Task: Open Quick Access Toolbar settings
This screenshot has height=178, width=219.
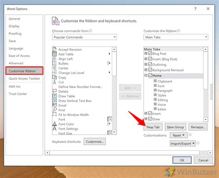Action: click(x=24, y=78)
